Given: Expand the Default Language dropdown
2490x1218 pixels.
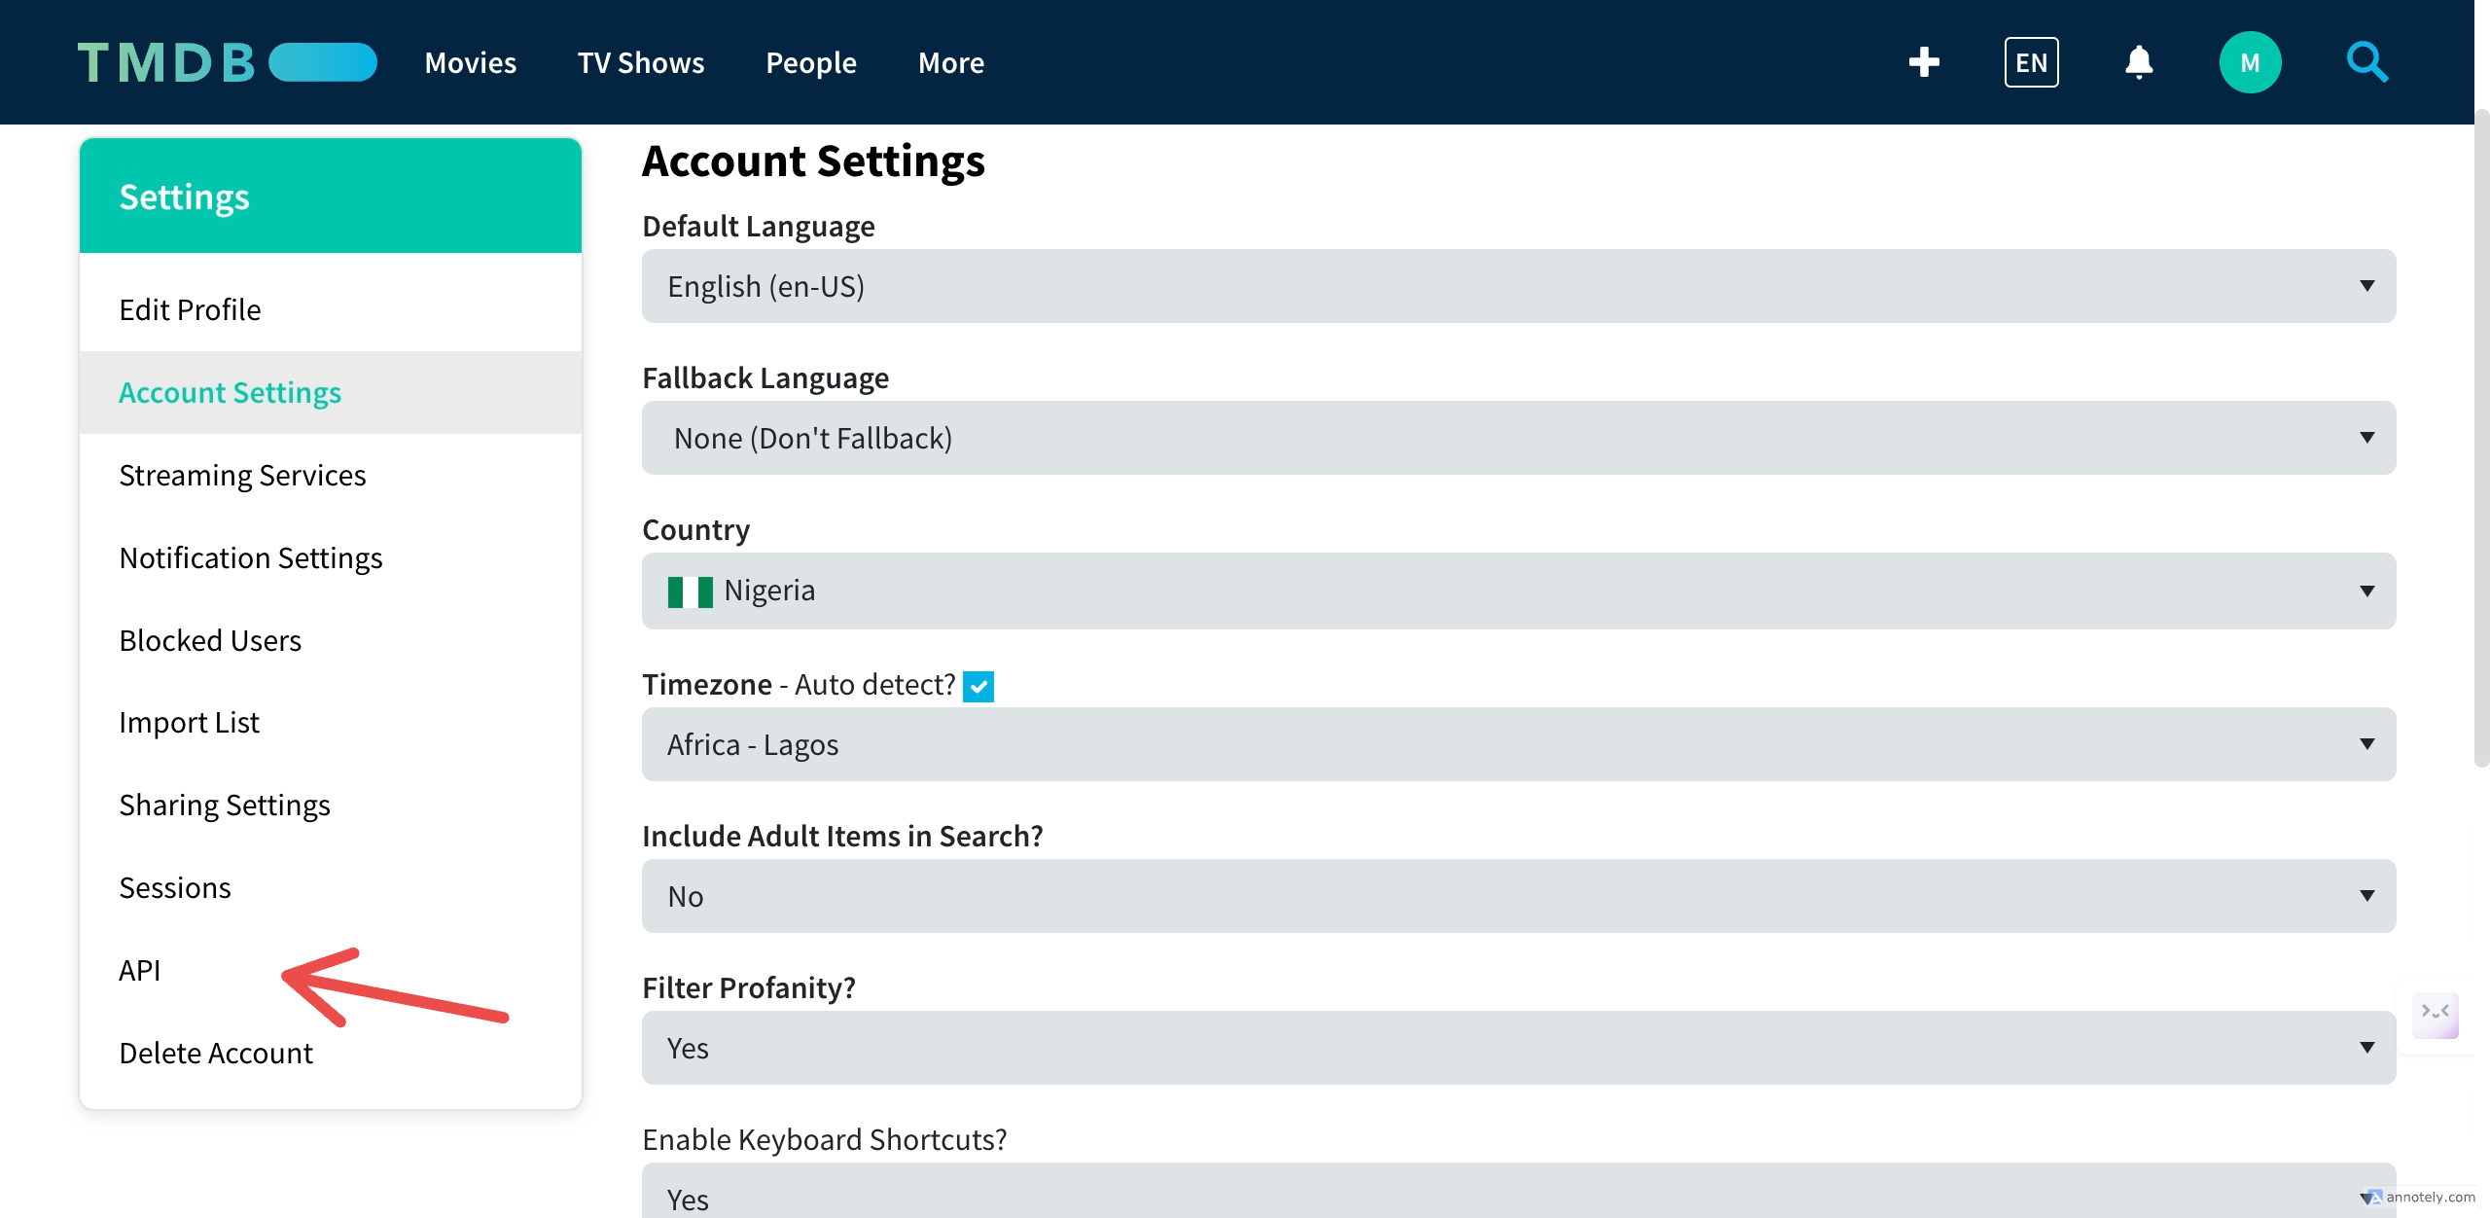Looking at the screenshot, I should [x=1518, y=286].
